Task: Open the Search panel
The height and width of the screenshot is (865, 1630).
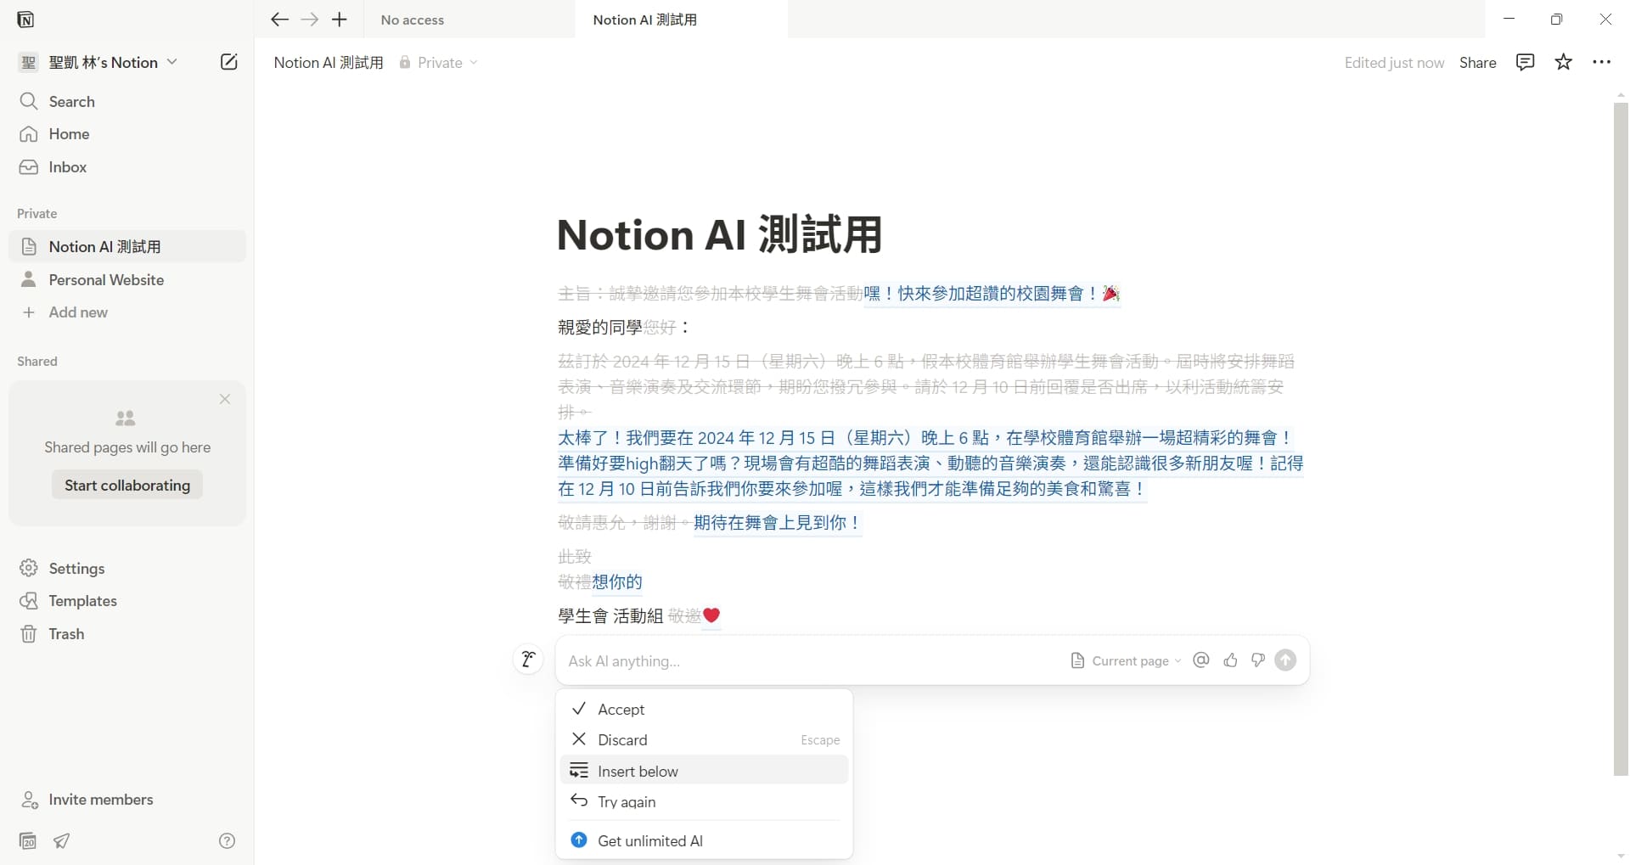Action: coord(71,101)
